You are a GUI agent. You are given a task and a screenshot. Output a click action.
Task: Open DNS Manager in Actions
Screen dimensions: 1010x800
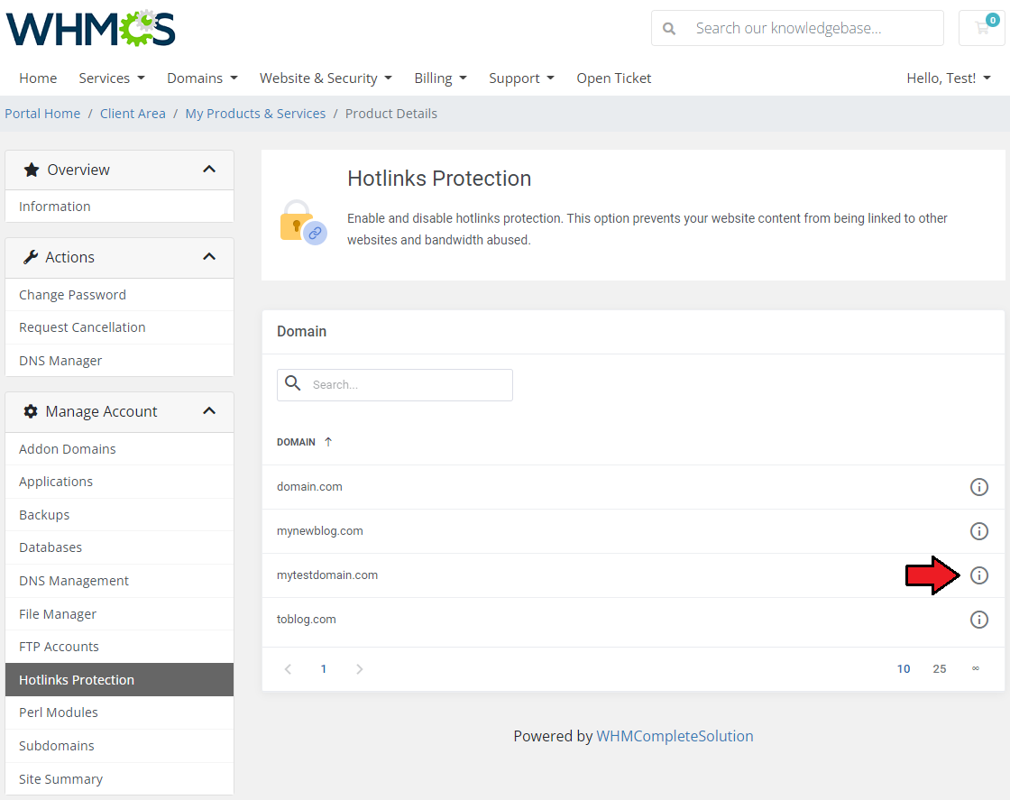(x=119, y=361)
